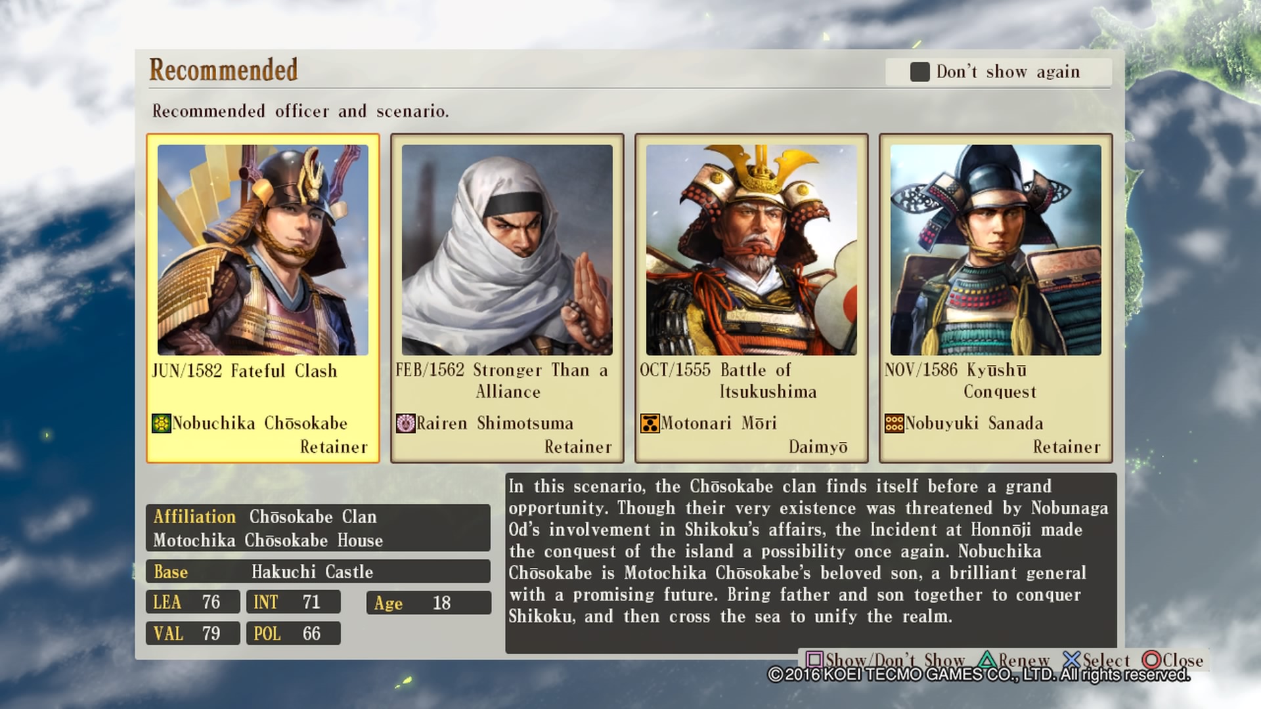Tick the Don't show again checkbox
Screen dimensions: 1261x709
919,72
